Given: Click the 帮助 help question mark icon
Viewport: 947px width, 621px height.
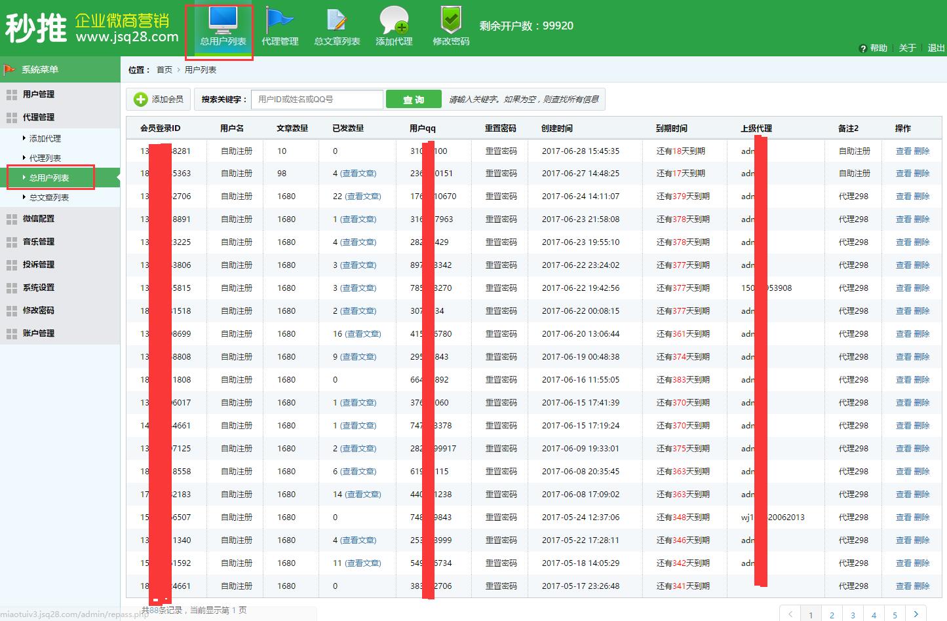Looking at the screenshot, I should tap(862, 48).
